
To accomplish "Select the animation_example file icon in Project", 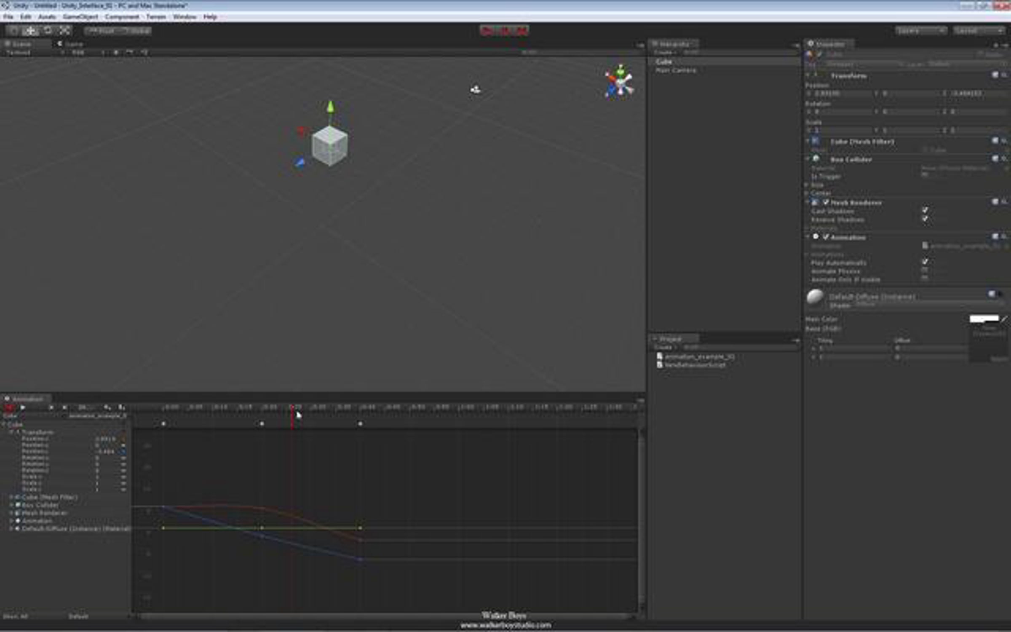I will click(x=660, y=356).
